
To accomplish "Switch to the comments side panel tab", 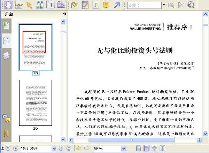I will click(6, 118).
